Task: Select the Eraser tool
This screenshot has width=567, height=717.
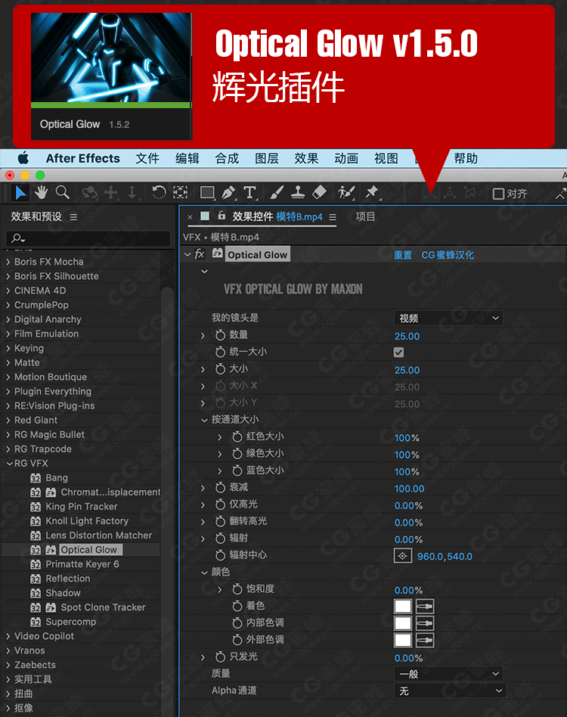Action: [x=319, y=193]
